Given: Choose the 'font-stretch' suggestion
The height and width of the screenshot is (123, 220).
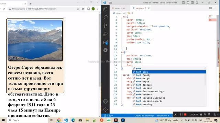Looking at the screenshot, I should pyautogui.click(x=169, y=95).
